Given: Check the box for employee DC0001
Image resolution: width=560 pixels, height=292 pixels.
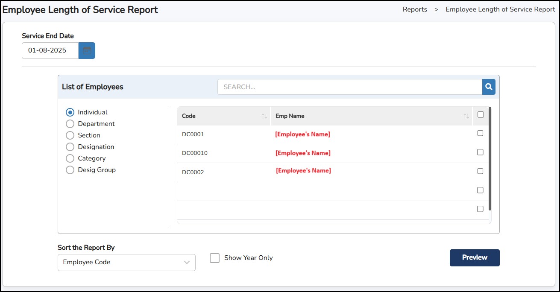Looking at the screenshot, I should pos(480,133).
